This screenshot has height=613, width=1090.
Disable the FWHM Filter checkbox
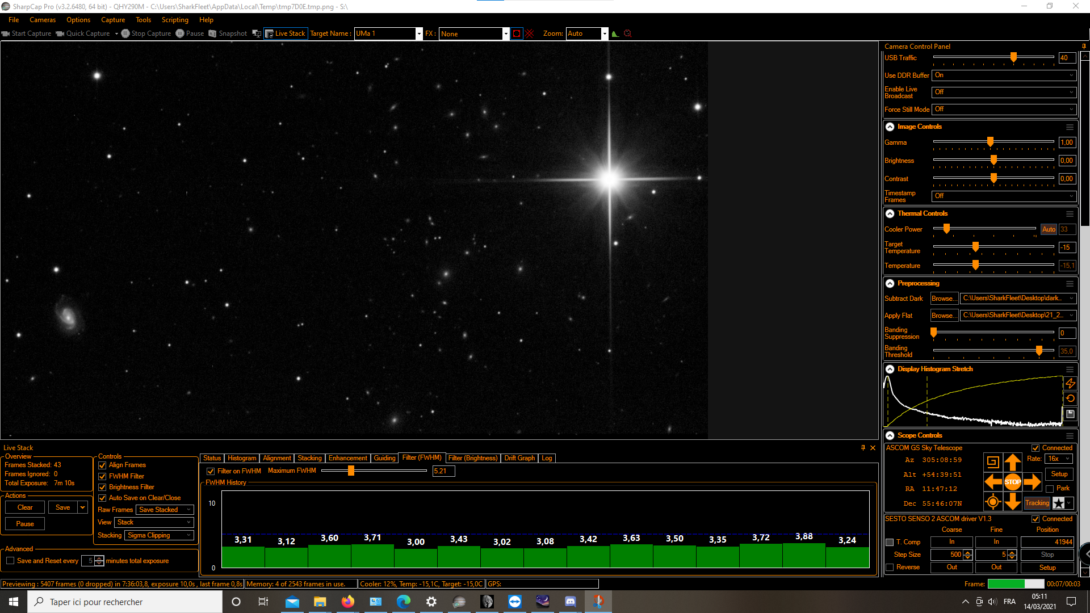coord(103,476)
